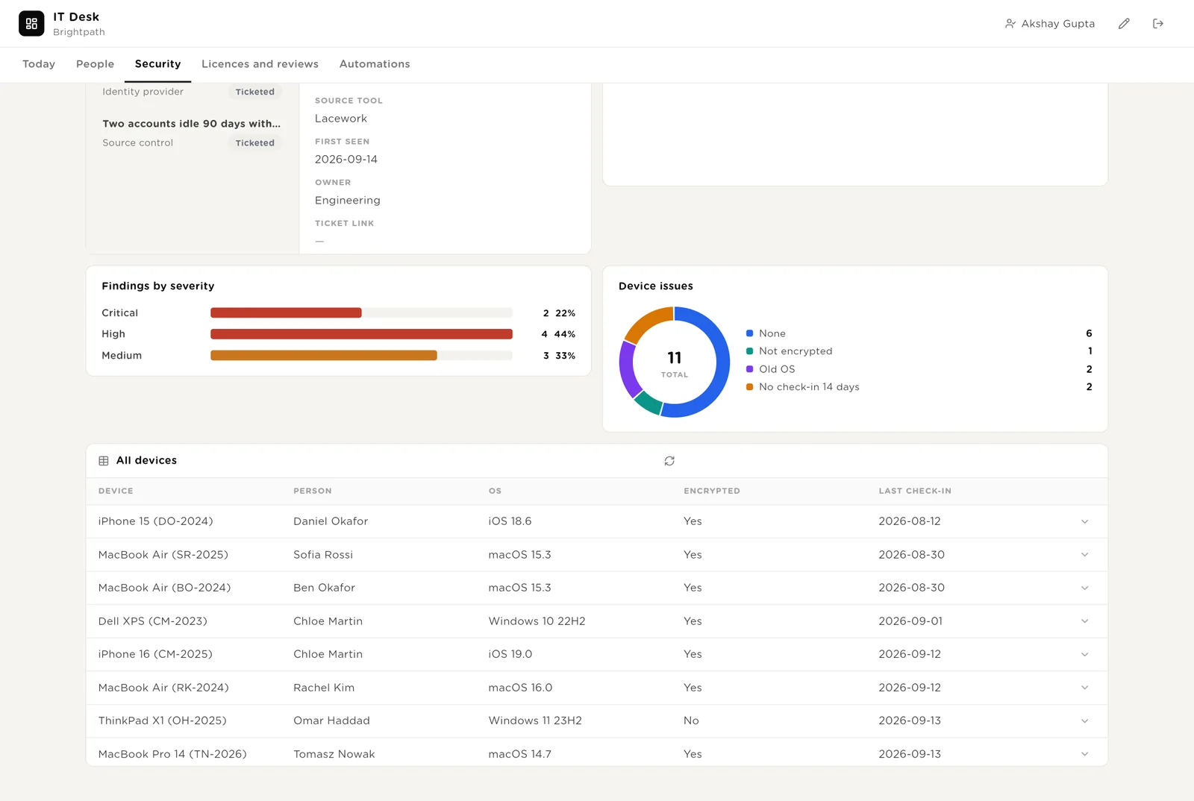This screenshot has height=801, width=1194.
Task: Click the High severity bar
Action: click(361, 334)
